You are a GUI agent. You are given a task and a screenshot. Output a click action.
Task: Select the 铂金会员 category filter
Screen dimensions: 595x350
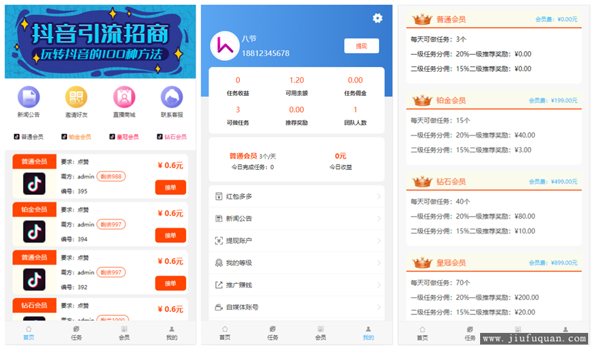pyautogui.click(x=77, y=137)
